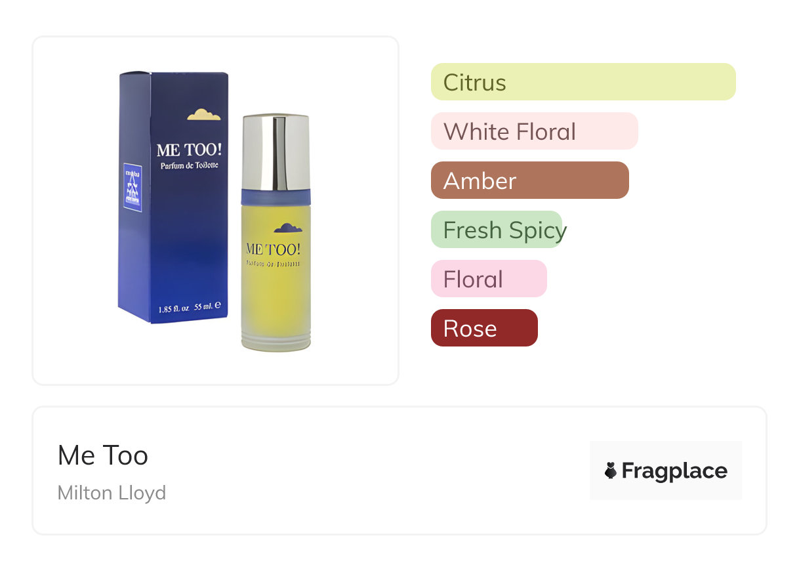
Task: Open the Me Too perfume title
Action: [103, 455]
